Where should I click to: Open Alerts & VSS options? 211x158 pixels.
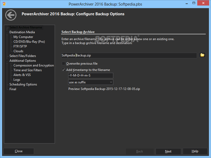click(x=22, y=75)
